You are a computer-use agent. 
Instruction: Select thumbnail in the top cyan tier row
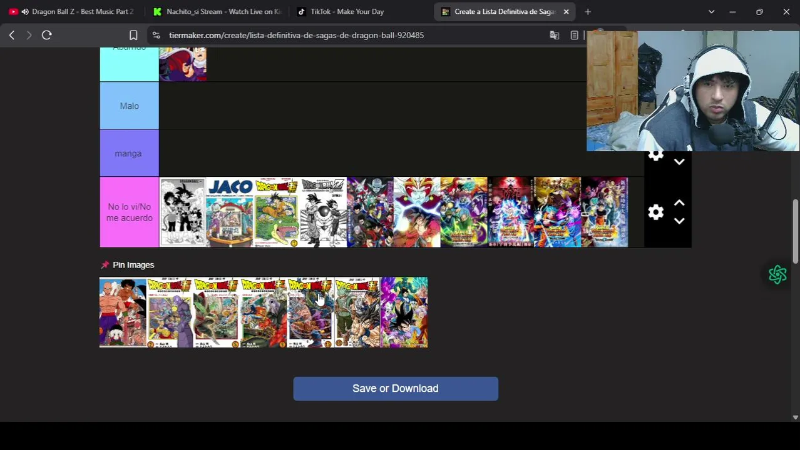[x=183, y=64]
